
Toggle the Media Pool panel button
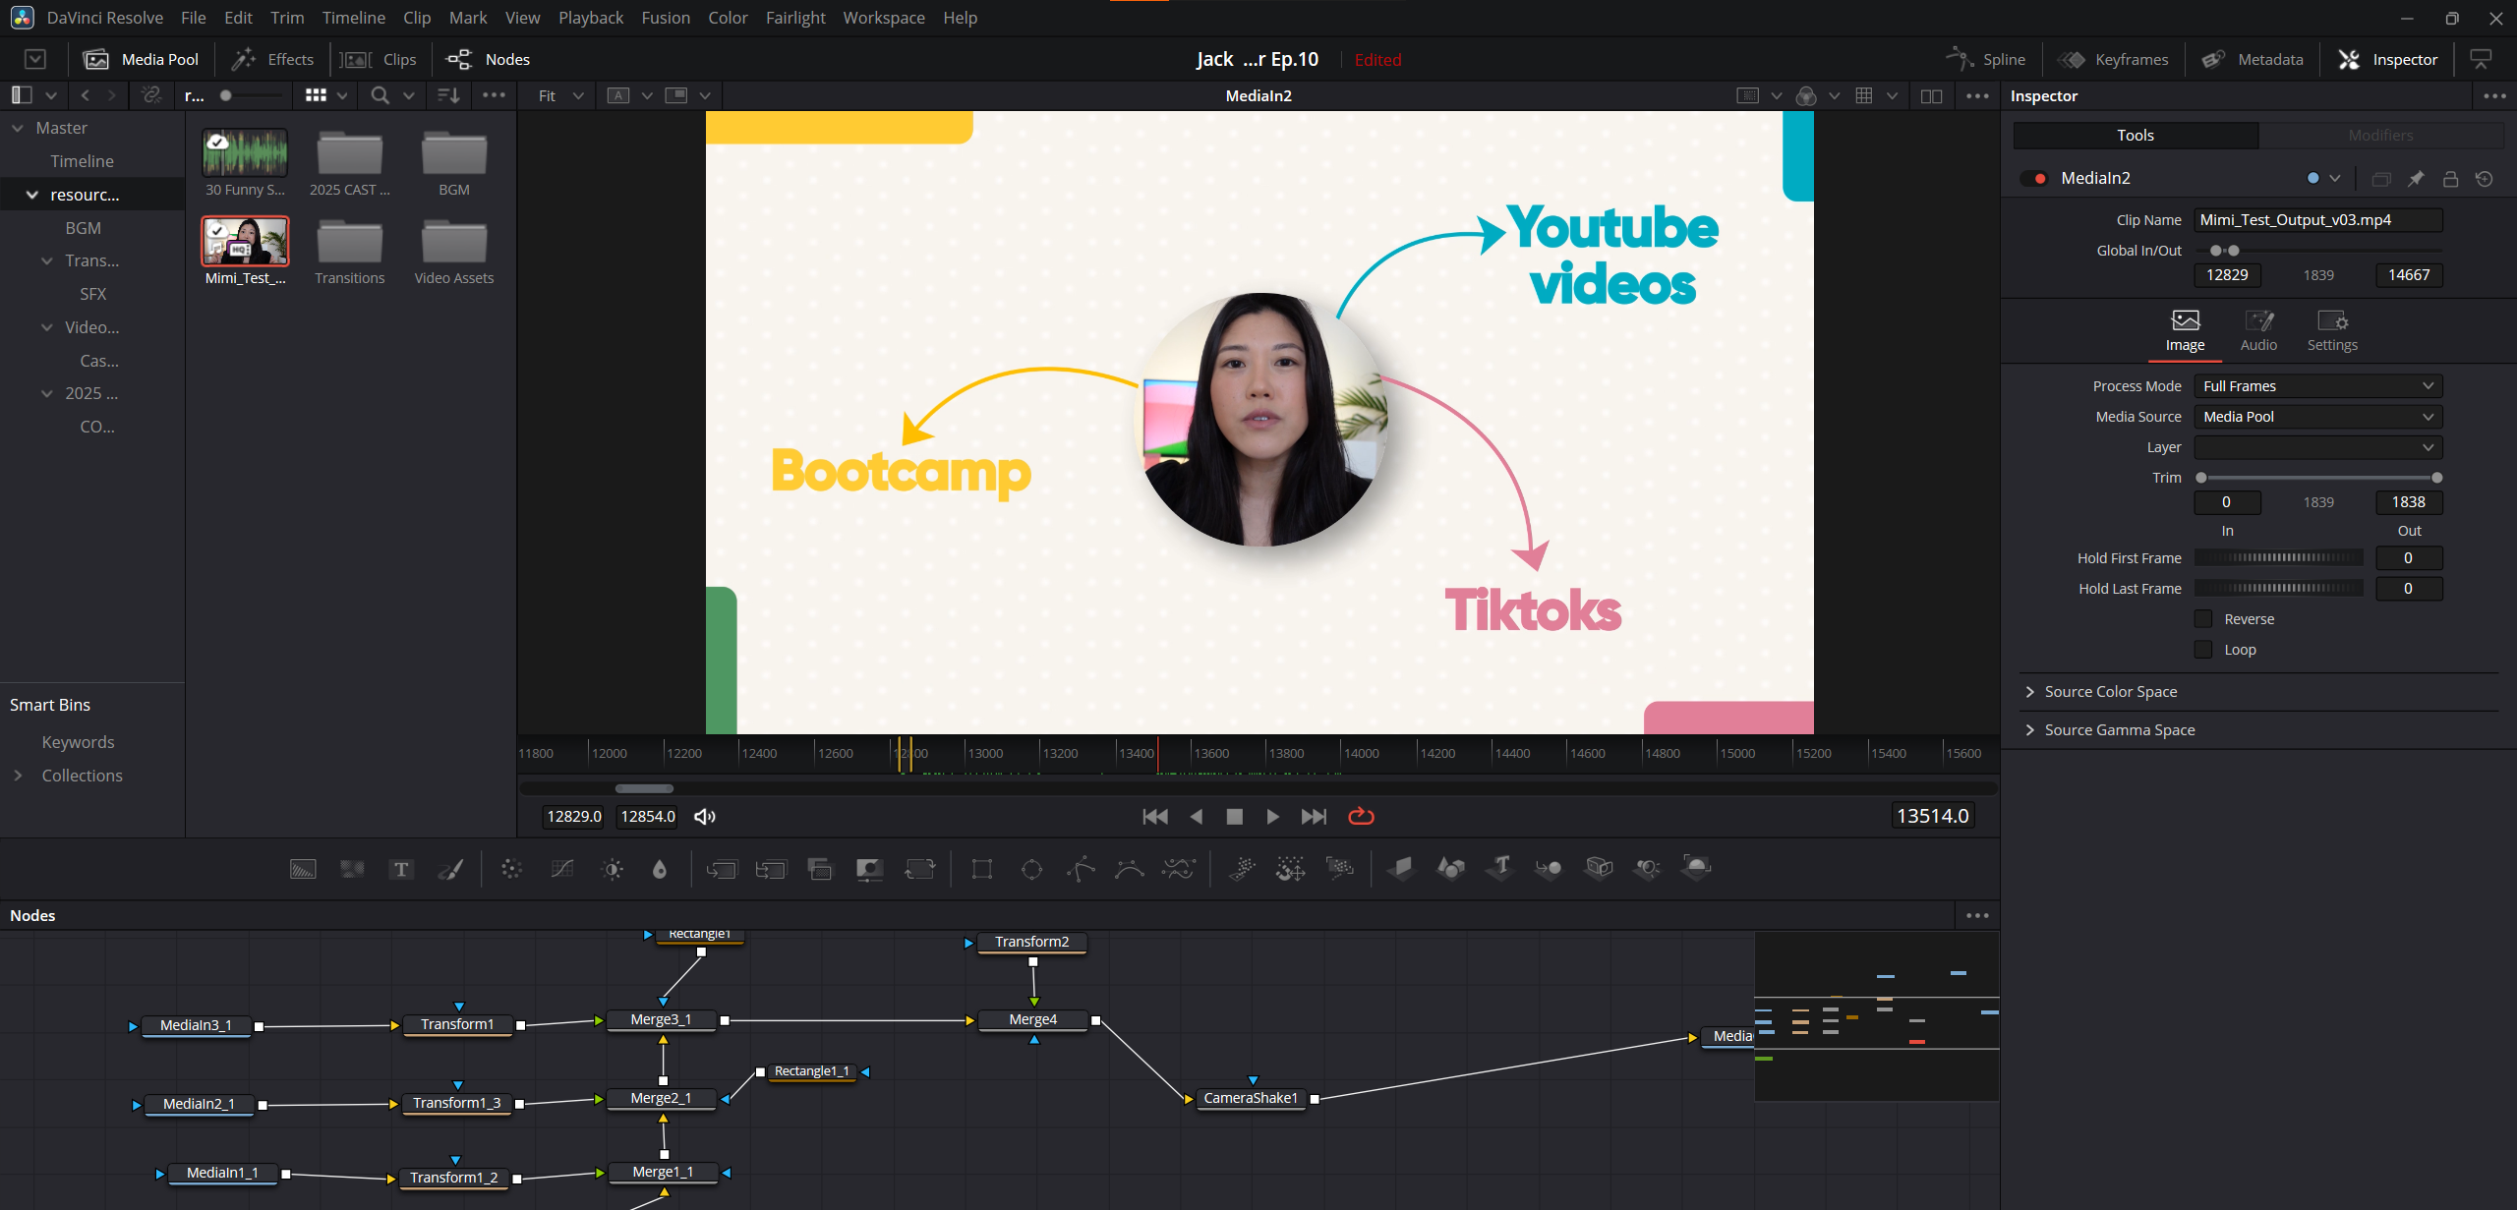tap(142, 59)
